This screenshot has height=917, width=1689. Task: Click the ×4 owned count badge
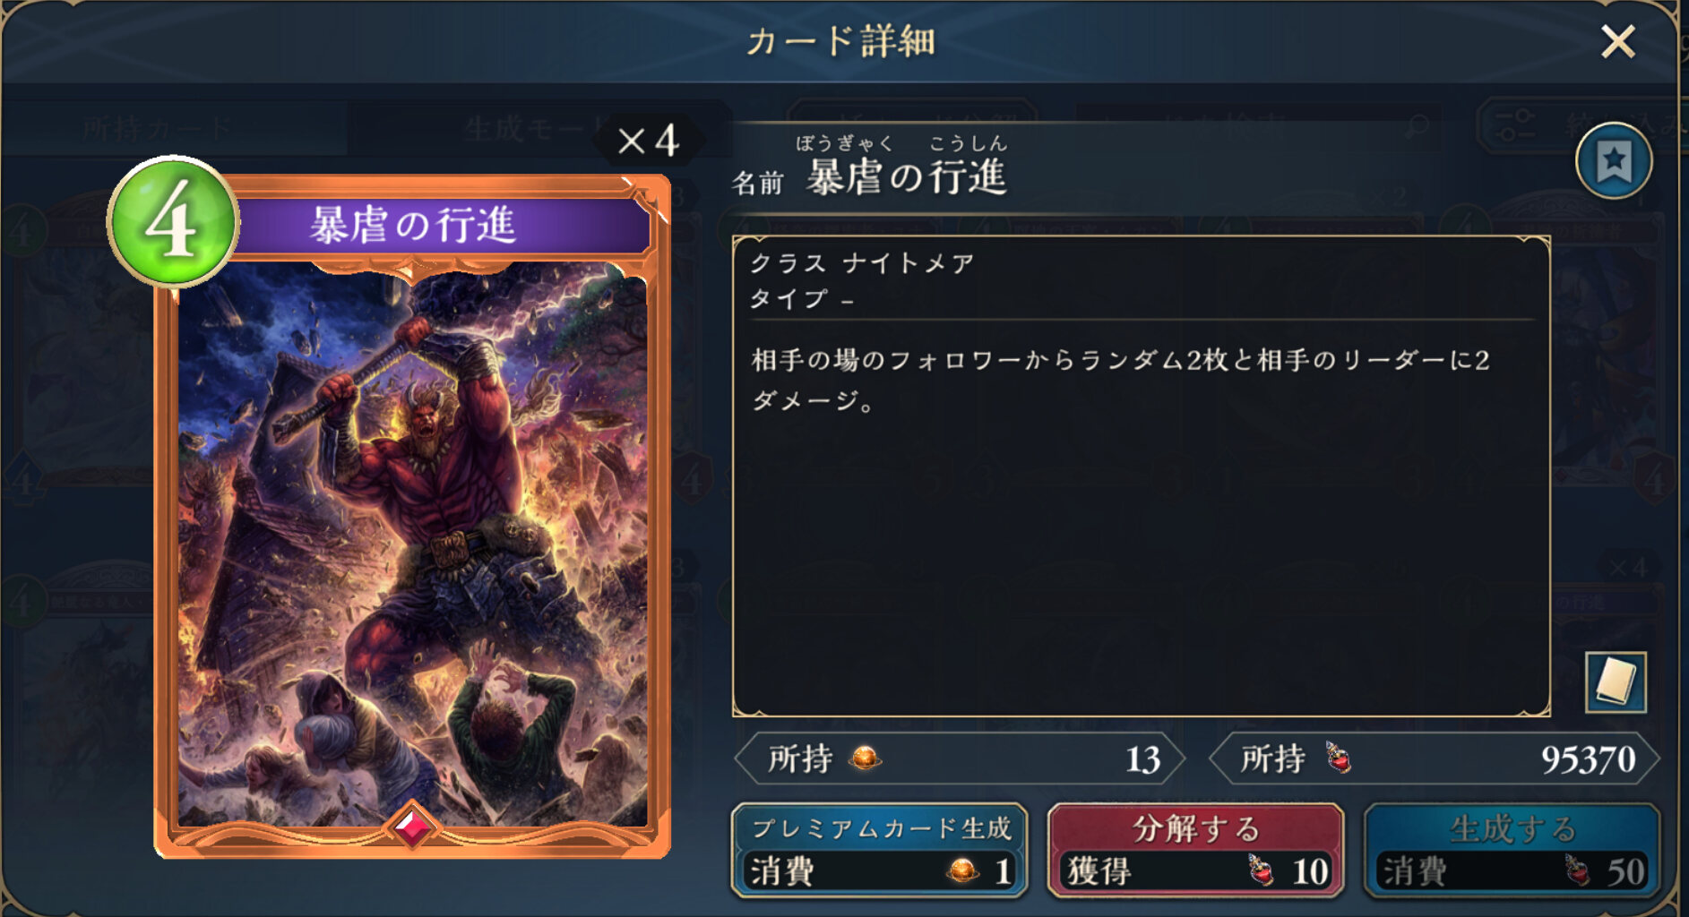(x=648, y=141)
